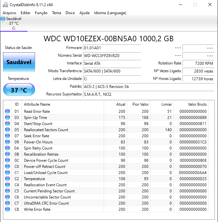218x222 pixels.
Task: Click status orb for Reallocation Event Count
Action: point(7,185)
